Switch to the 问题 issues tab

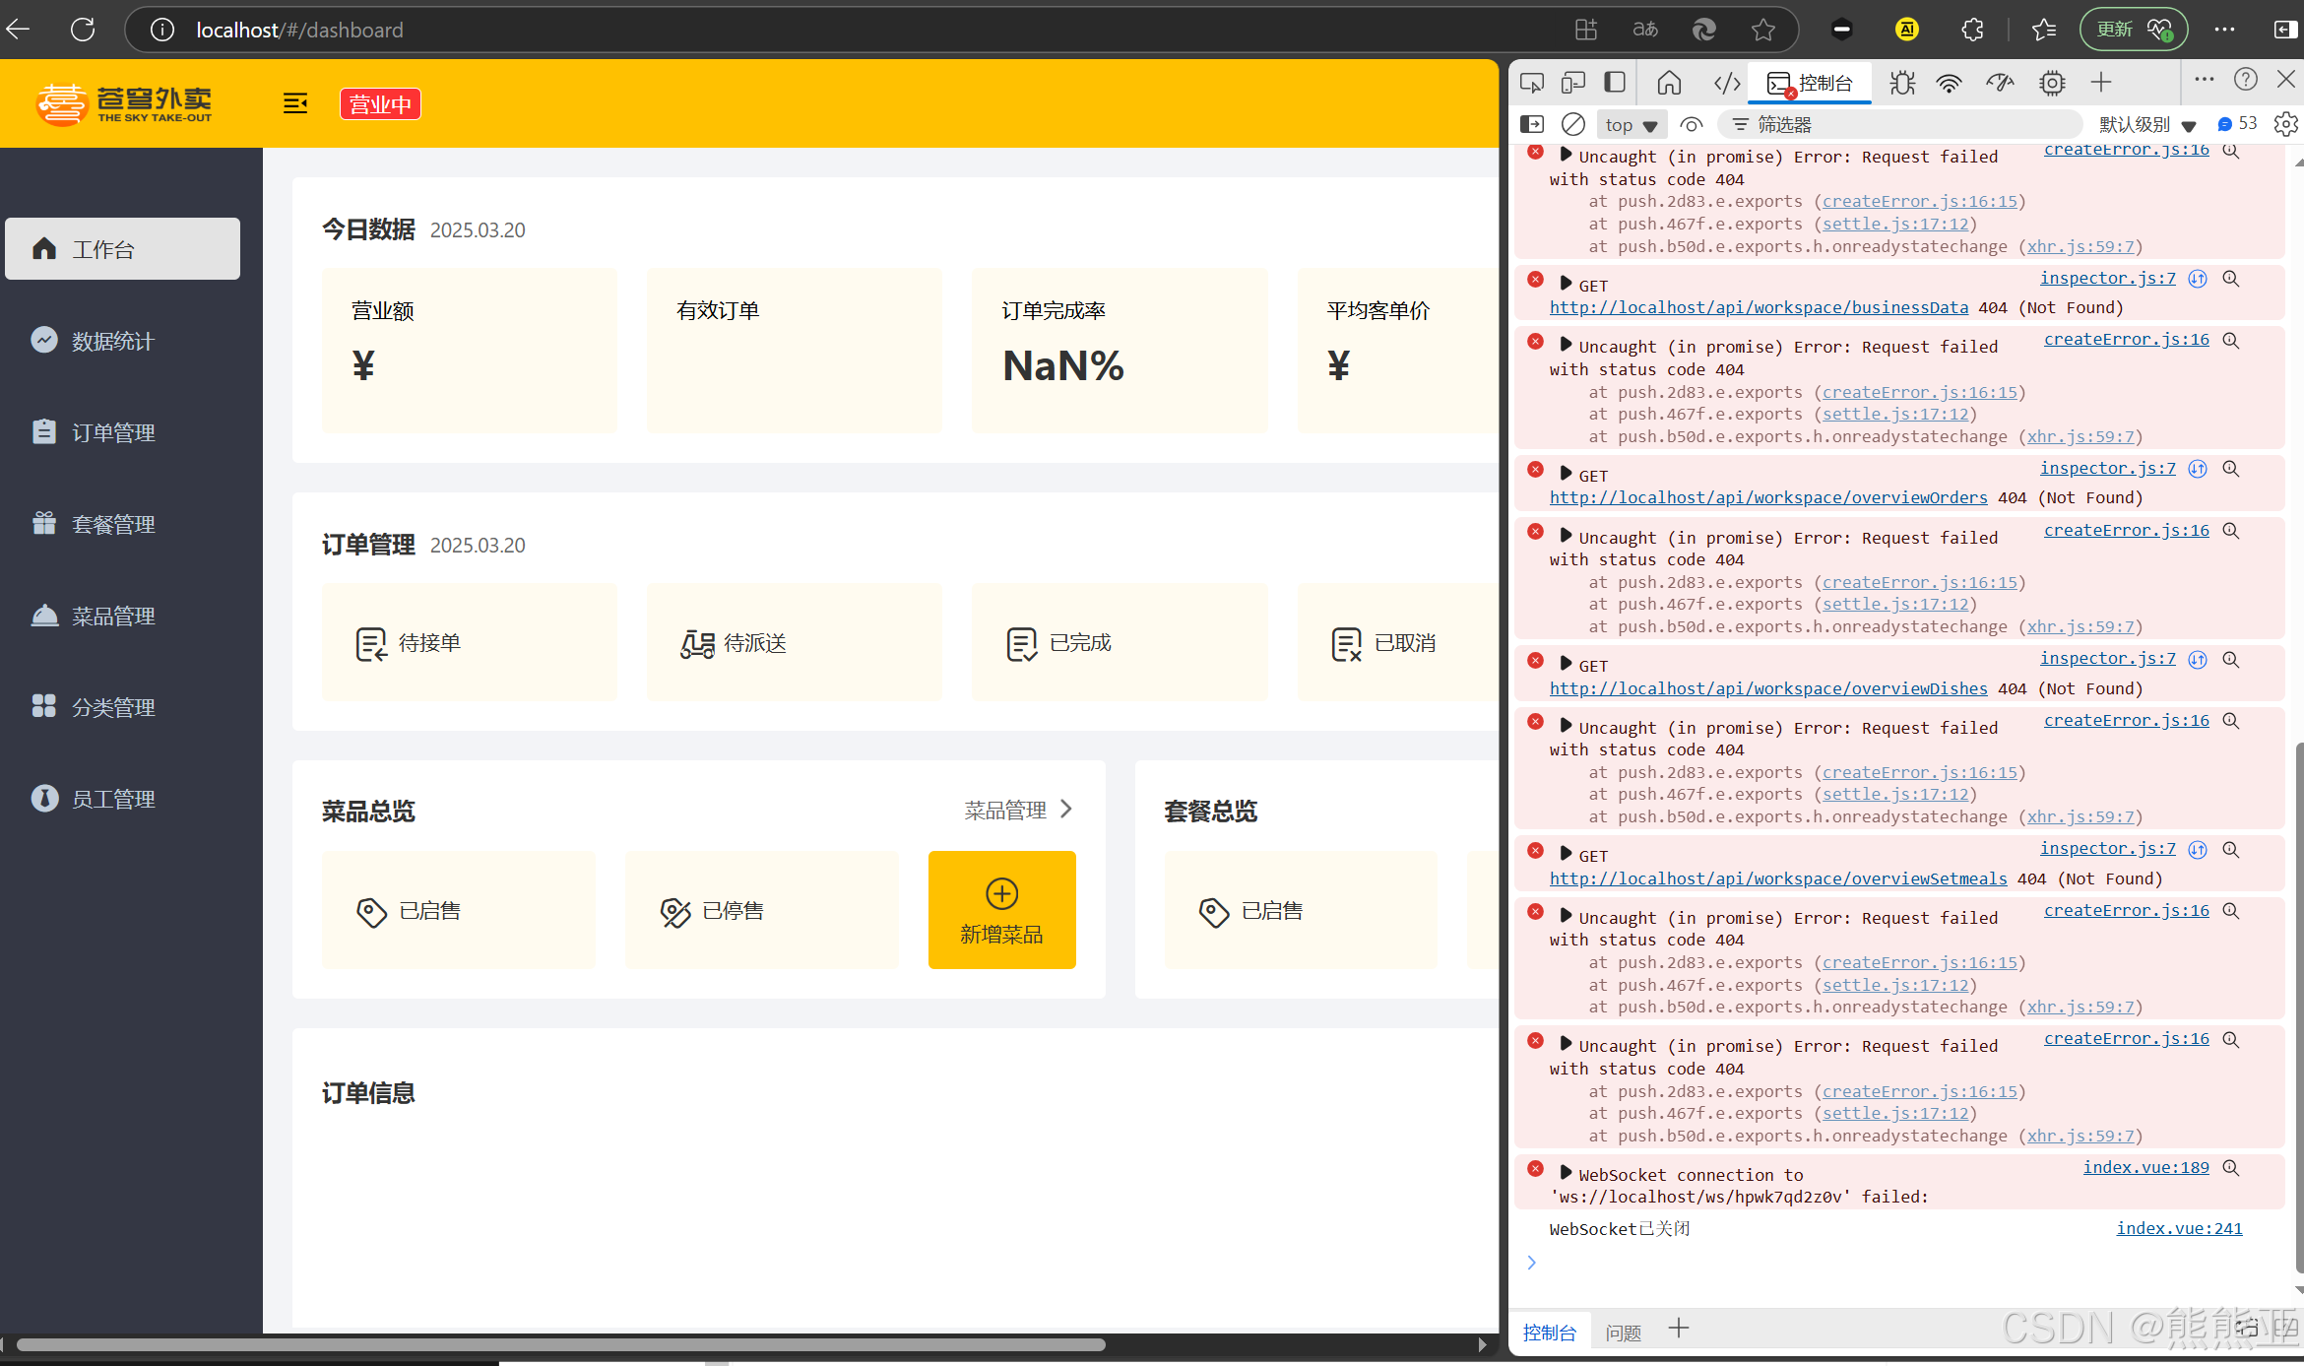click(x=1623, y=1333)
